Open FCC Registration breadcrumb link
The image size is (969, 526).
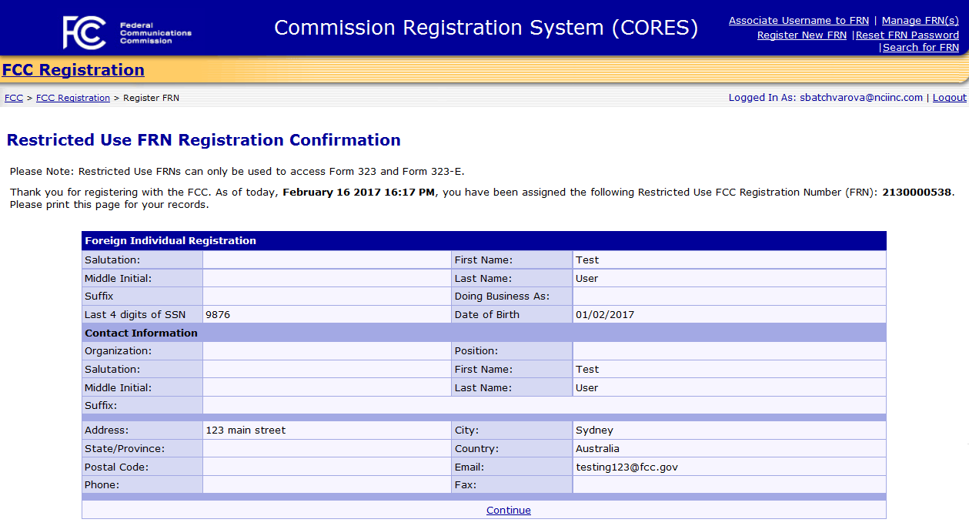[x=73, y=98]
